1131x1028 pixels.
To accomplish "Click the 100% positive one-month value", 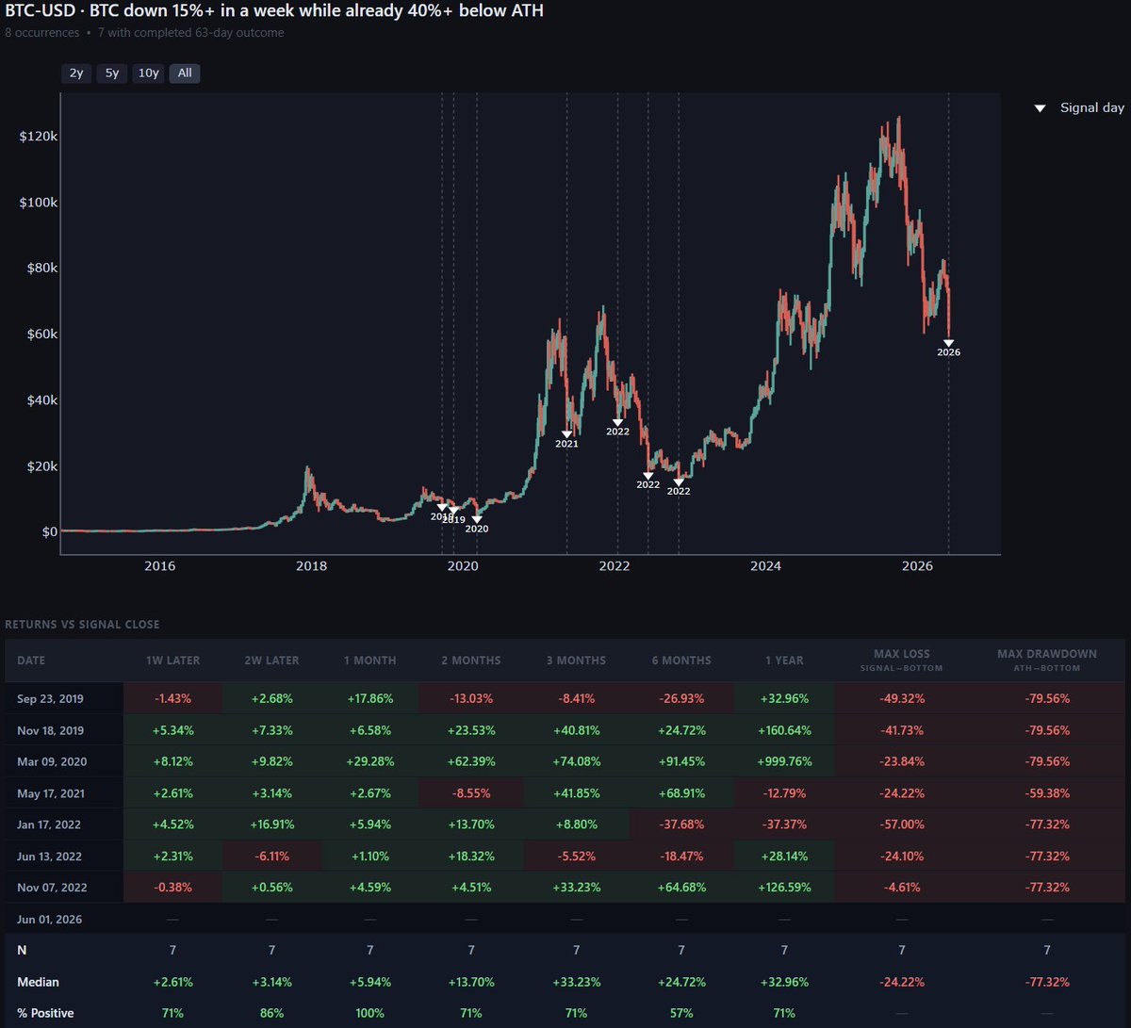I will (x=369, y=1013).
